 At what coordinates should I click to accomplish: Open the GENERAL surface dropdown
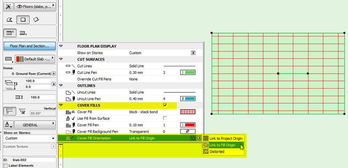[35, 125]
